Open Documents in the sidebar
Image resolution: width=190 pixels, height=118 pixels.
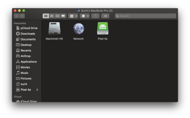(27, 39)
